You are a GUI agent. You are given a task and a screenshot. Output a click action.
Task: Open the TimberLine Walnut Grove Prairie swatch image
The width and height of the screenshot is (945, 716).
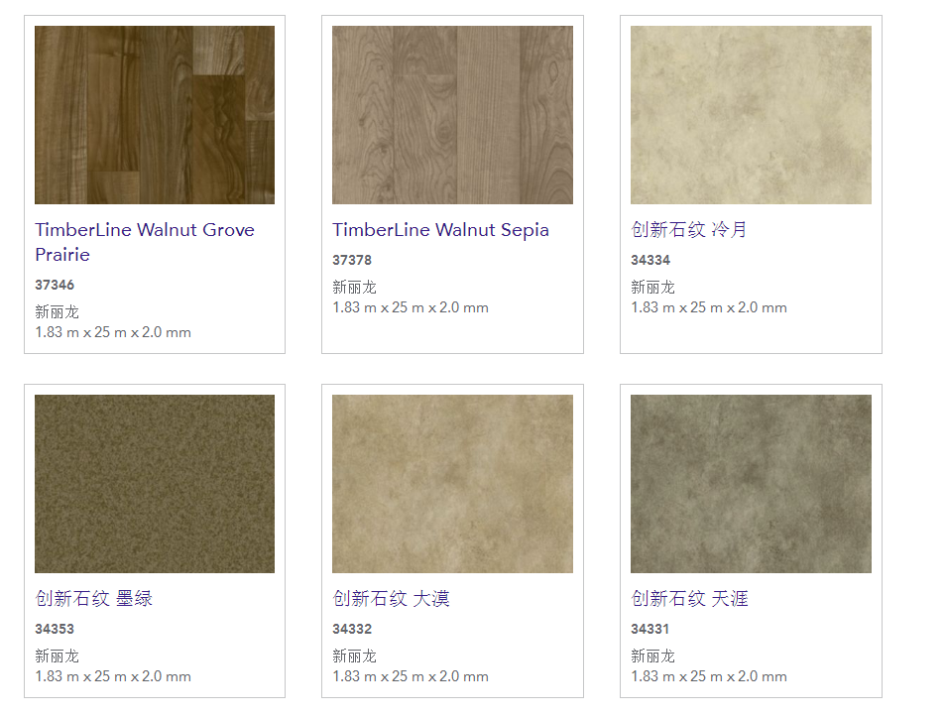pos(155,115)
